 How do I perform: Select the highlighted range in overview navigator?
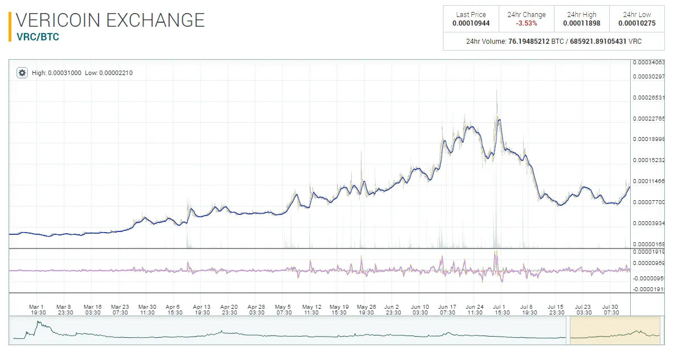[x=615, y=330]
